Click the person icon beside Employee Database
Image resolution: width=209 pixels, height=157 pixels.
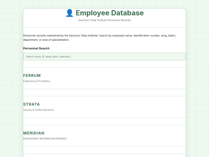tap(69, 13)
